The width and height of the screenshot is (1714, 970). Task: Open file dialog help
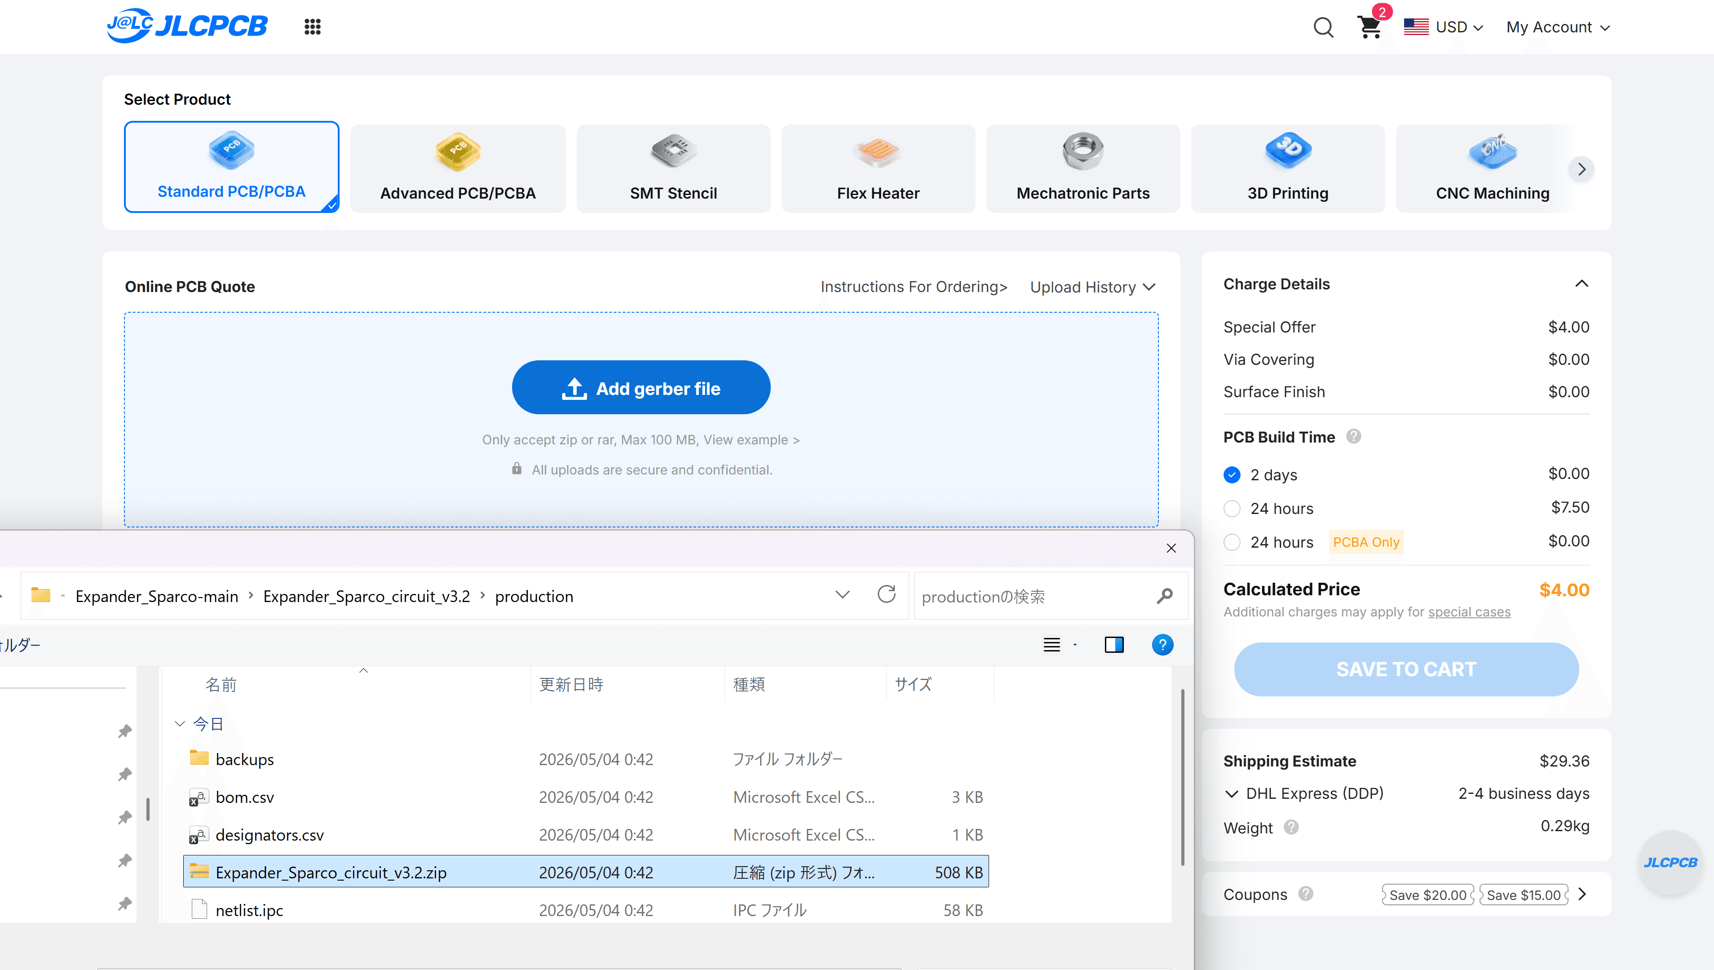[1162, 645]
